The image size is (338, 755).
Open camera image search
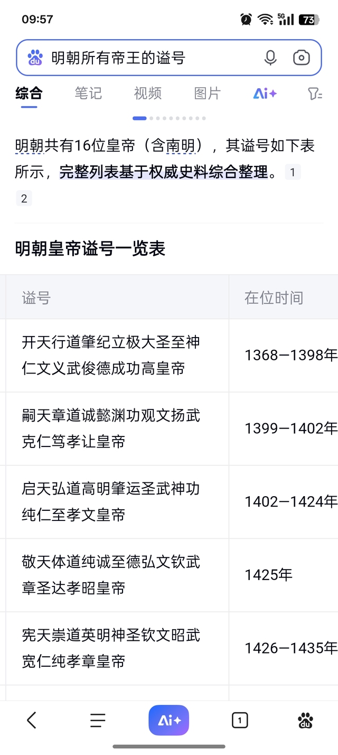pos(302,58)
